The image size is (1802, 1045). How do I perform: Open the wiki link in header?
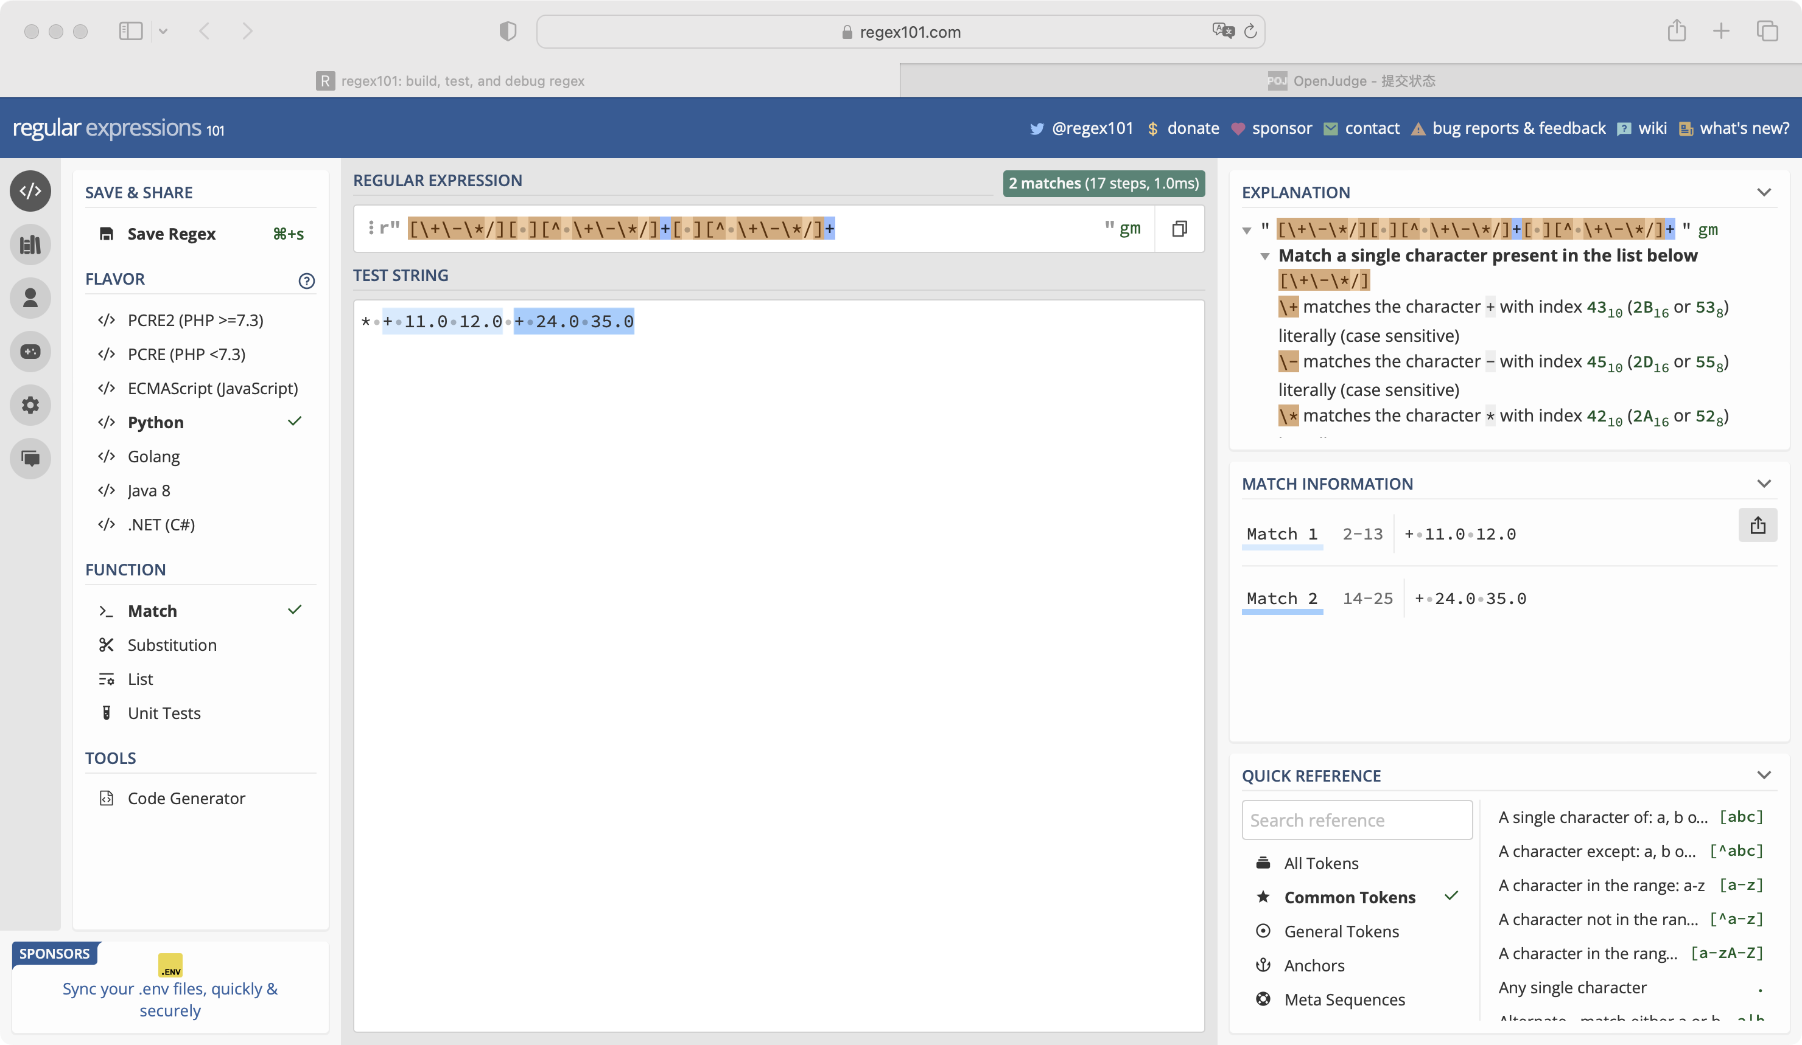pyautogui.click(x=1652, y=128)
